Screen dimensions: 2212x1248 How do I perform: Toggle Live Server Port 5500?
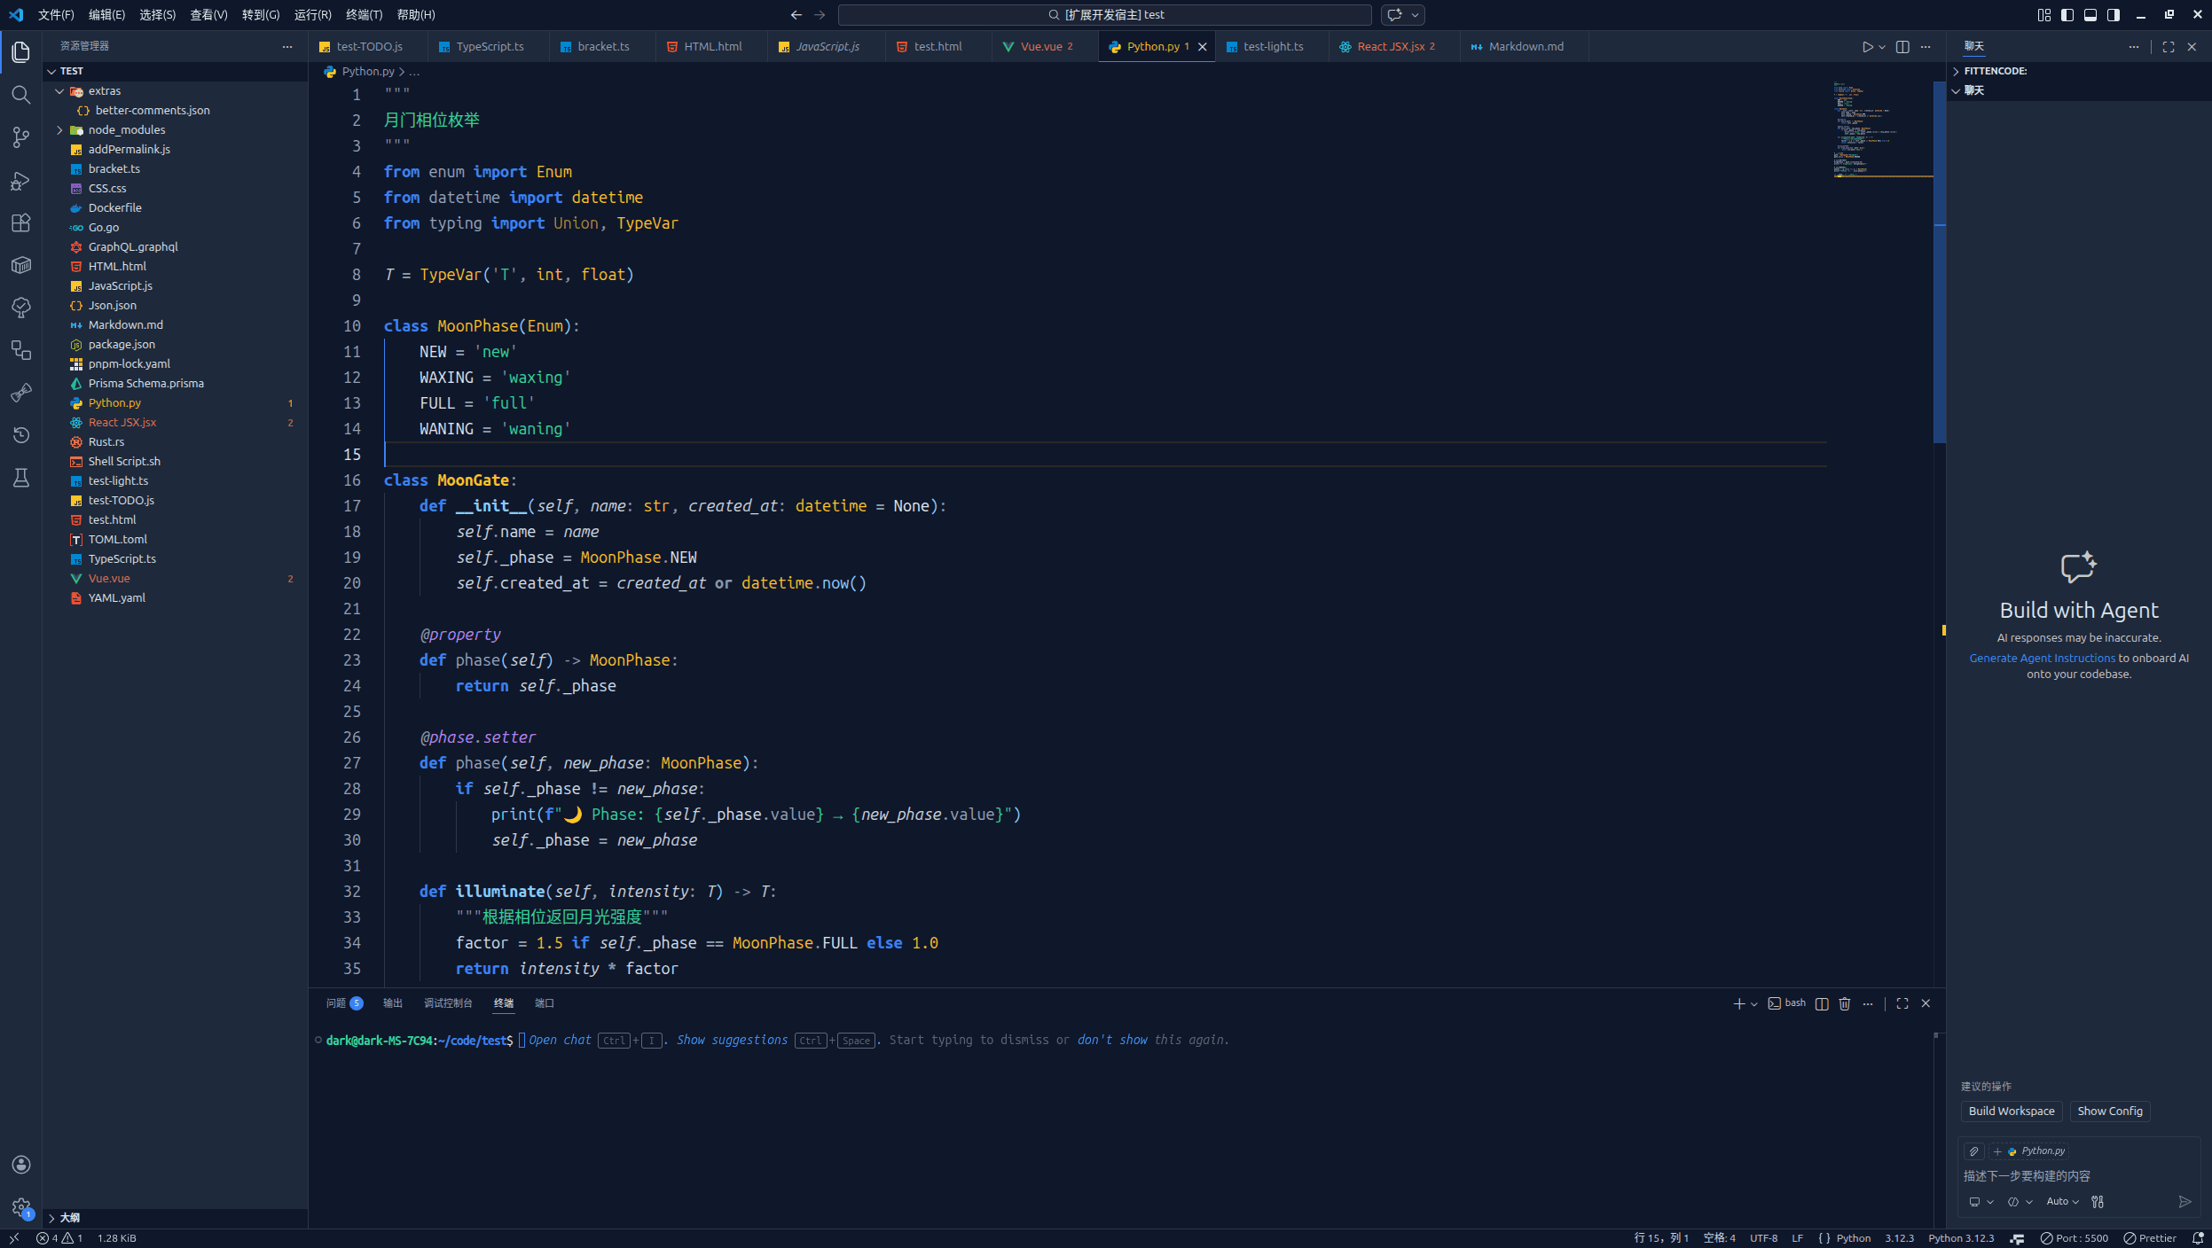(2074, 1238)
